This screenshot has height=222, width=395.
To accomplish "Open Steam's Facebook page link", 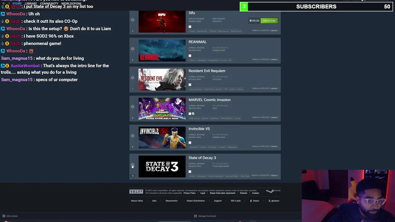I will point(255,201).
